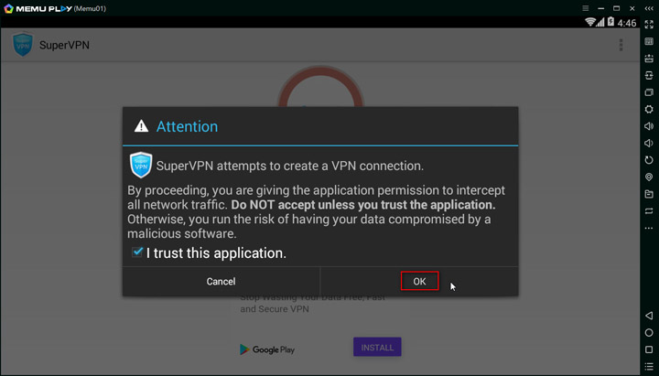Click OK in the Attention dialog
The image size is (659, 376).
(x=419, y=281)
